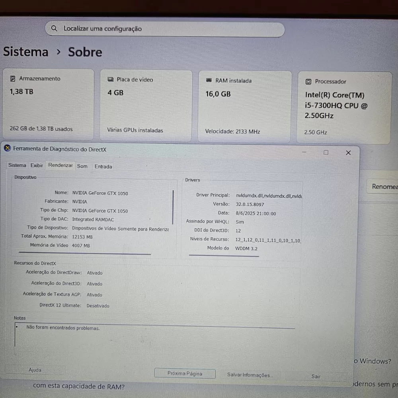Click the Armazenamento storage icon
The width and height of the screenshot is (398, 398).
point(13,79)
